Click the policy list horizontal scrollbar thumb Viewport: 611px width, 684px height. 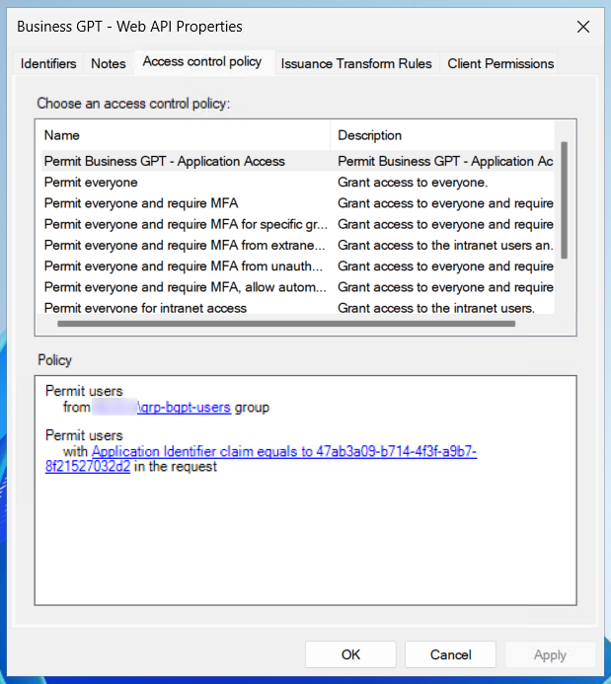pos(286,324)
